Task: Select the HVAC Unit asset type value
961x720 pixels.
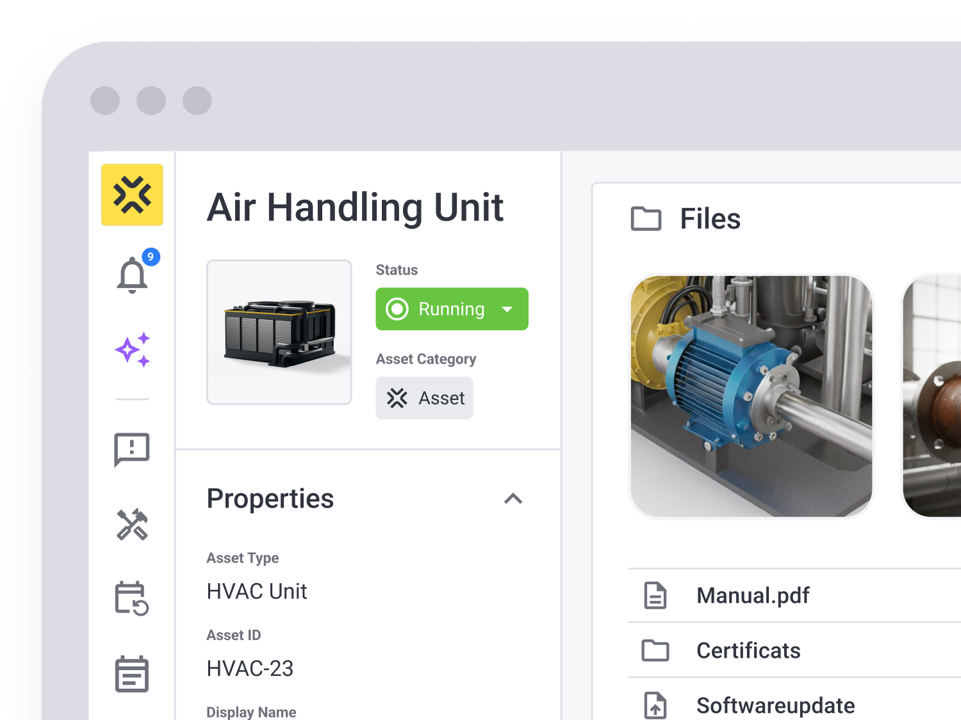Action: (257, 591)
